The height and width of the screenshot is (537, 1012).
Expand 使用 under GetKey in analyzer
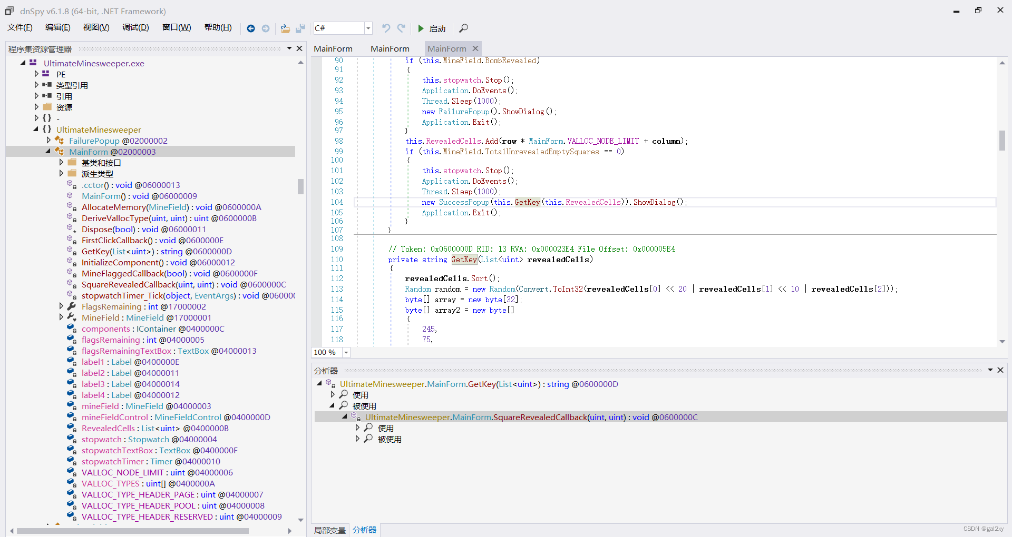click(x=332, y=394)
